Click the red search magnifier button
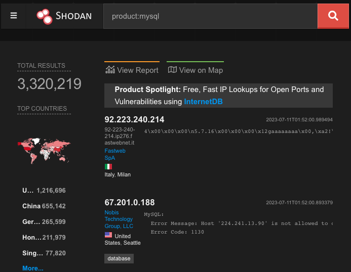Viewport: 351px width, 272px height. pos(333,16)
